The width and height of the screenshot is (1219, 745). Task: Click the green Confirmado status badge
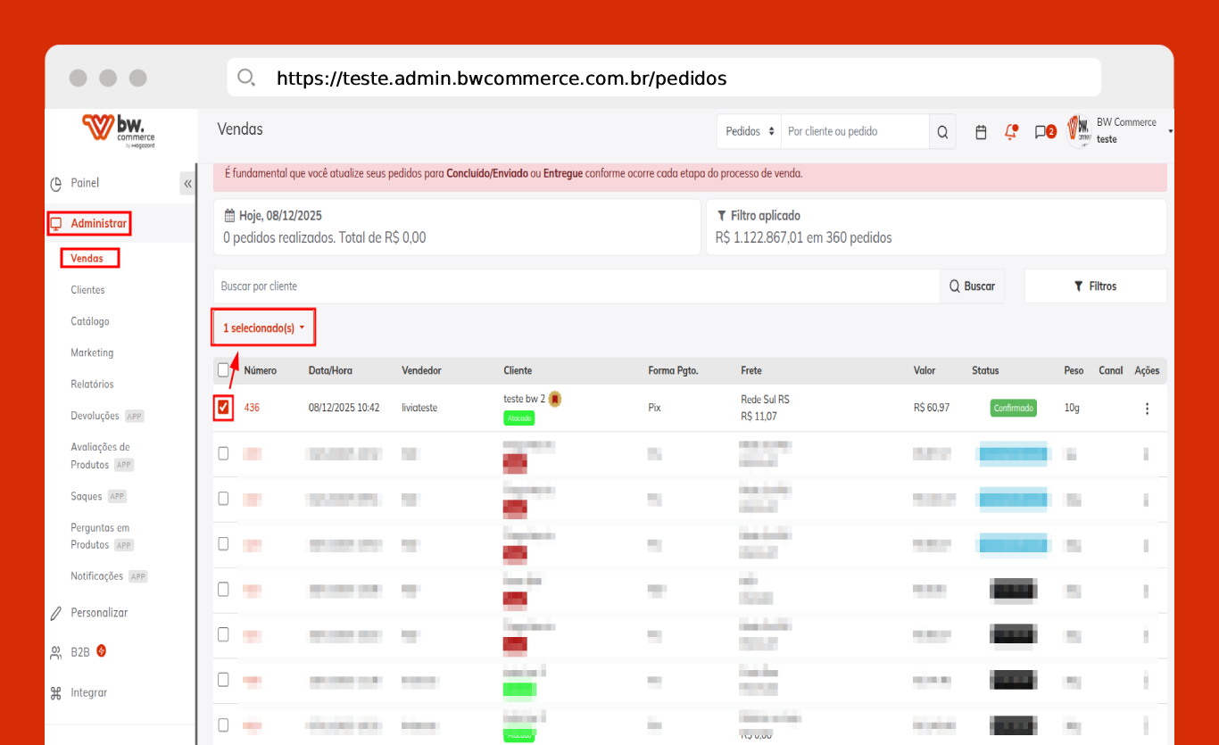[x=1013, y=409]
